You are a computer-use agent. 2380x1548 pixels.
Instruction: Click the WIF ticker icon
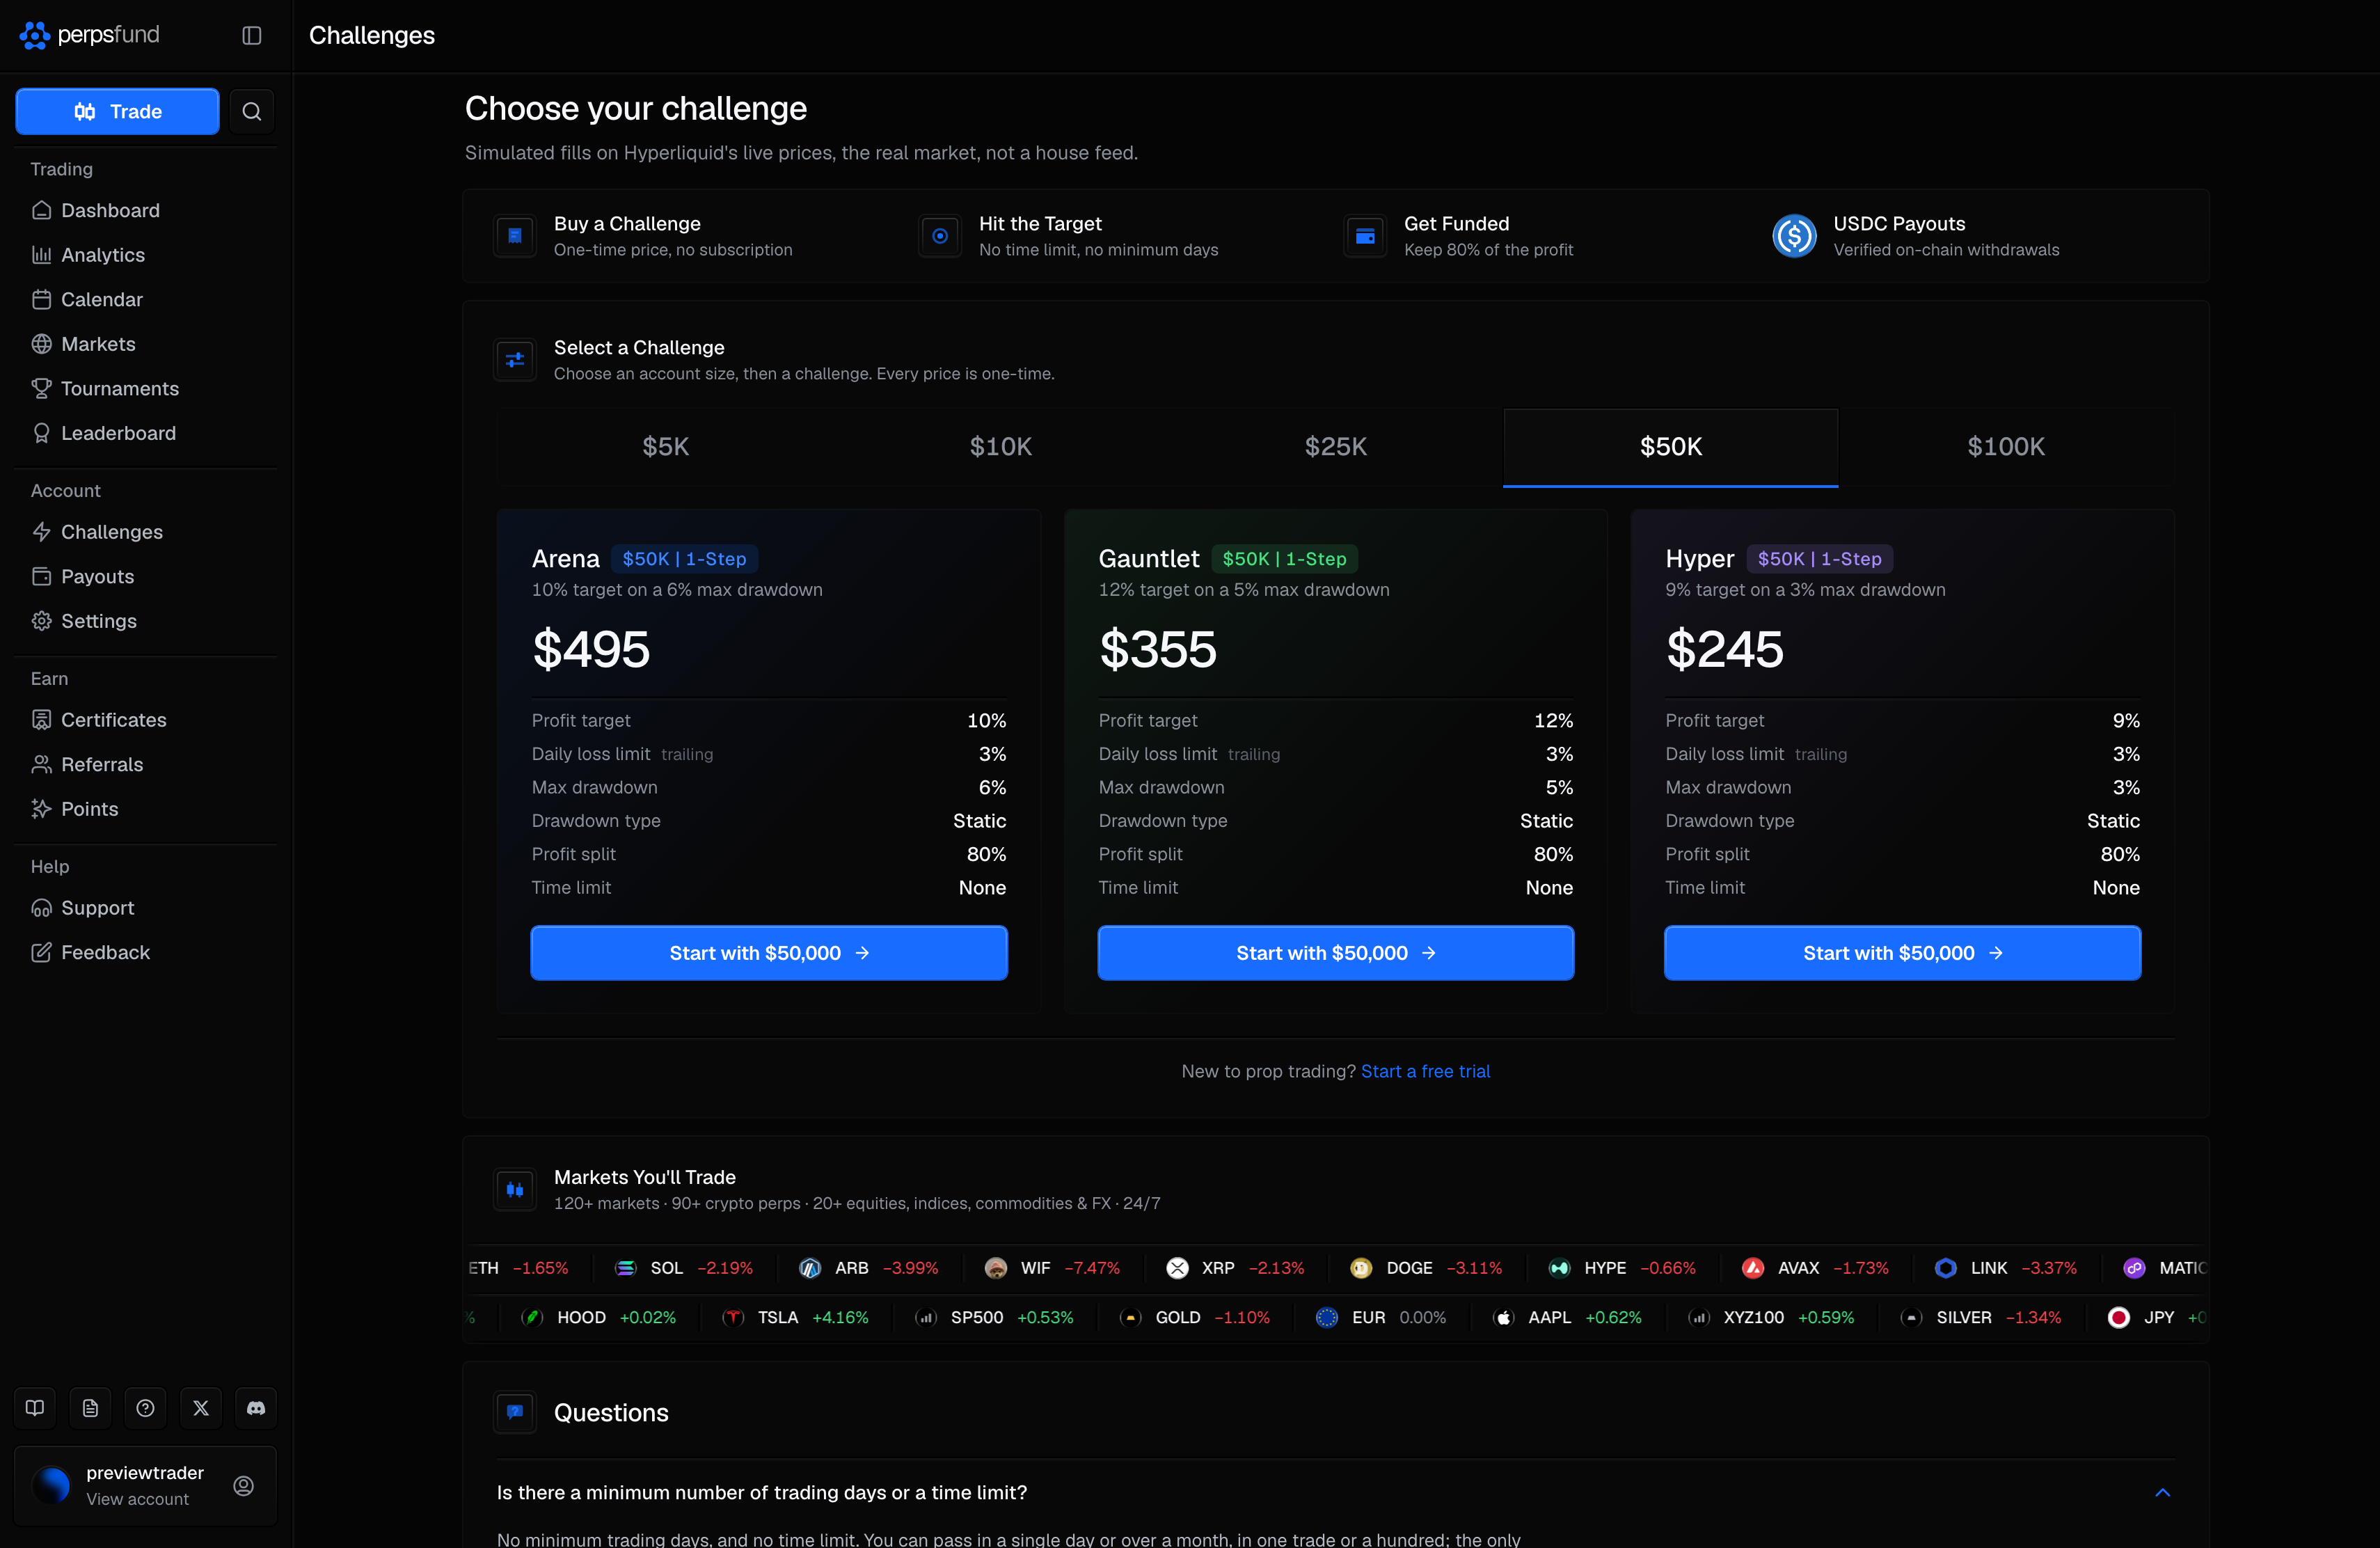pyautogui.click(x=996, y=1268)
